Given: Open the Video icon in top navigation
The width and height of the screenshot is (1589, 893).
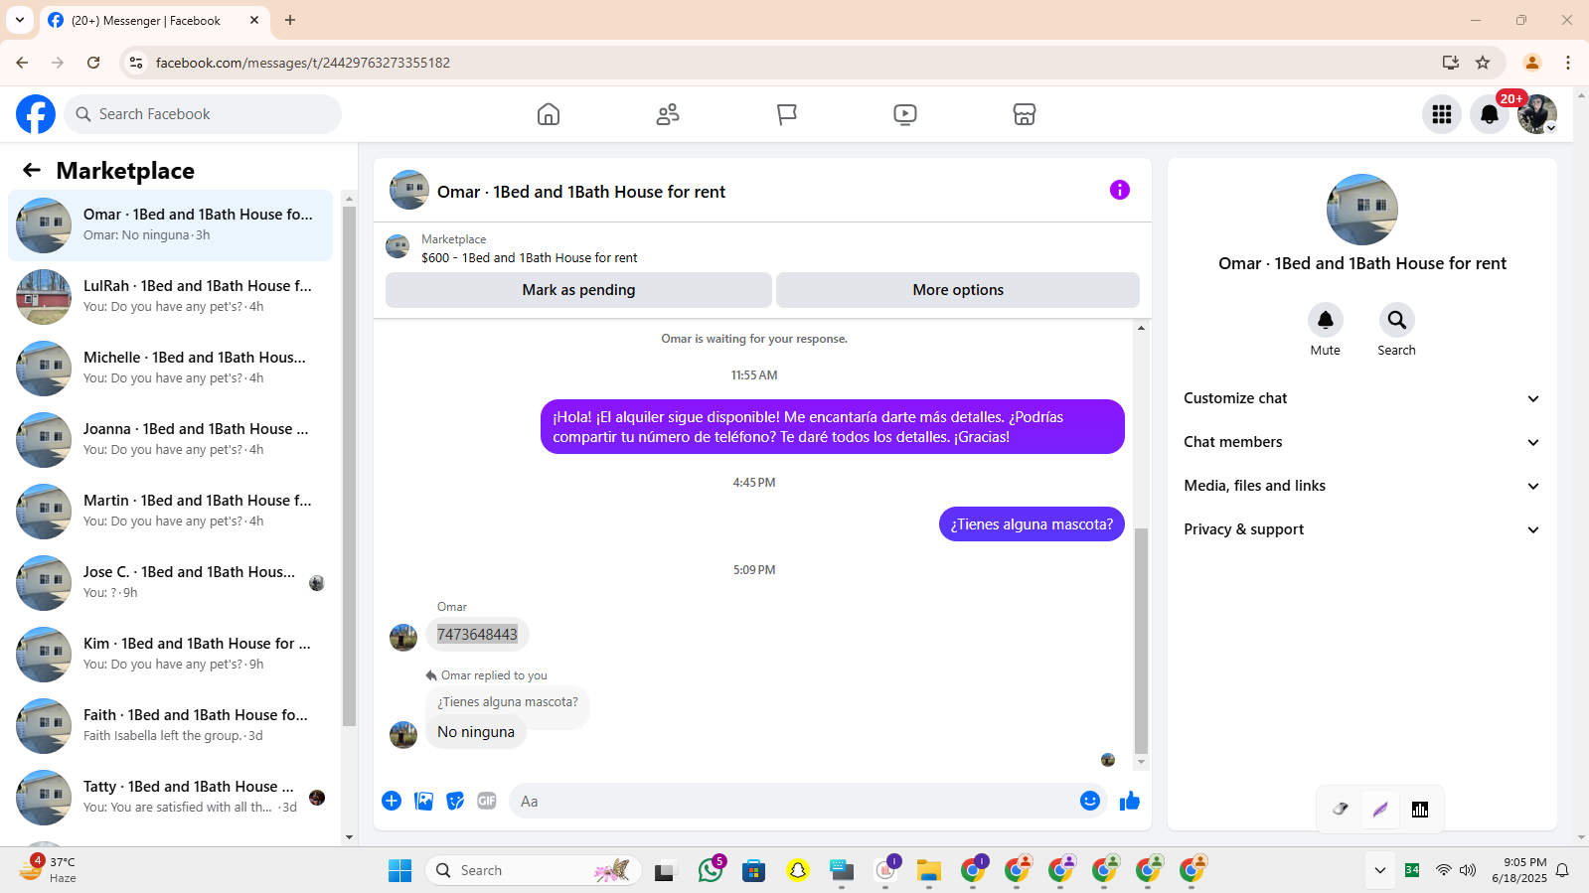Looking at the screenshot, I should (905, 114).
